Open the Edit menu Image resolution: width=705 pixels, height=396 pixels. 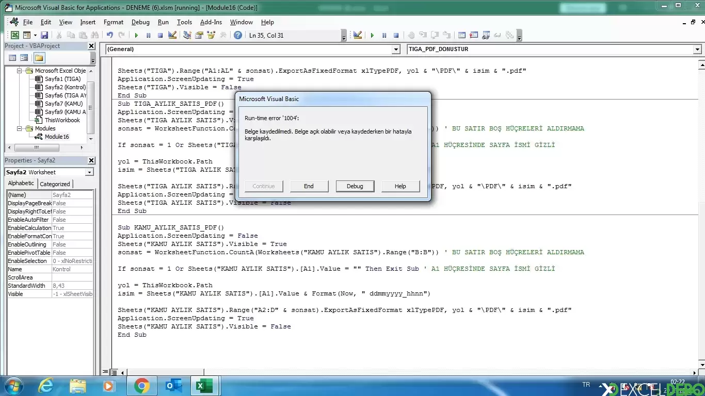tap(46, 22)
